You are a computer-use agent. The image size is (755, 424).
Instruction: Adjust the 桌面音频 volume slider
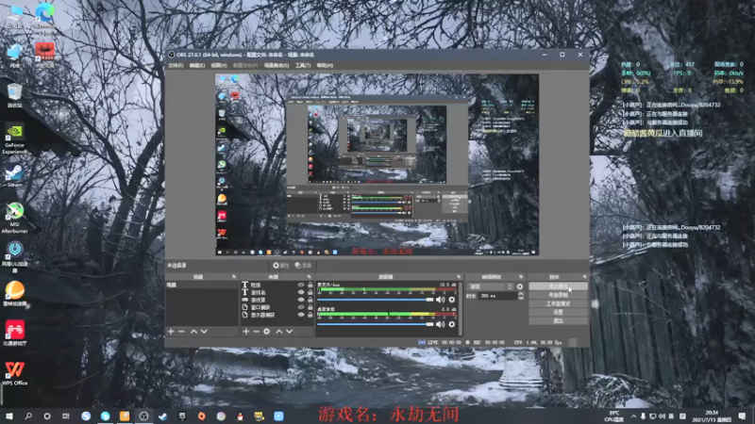(x=375, y=324)
